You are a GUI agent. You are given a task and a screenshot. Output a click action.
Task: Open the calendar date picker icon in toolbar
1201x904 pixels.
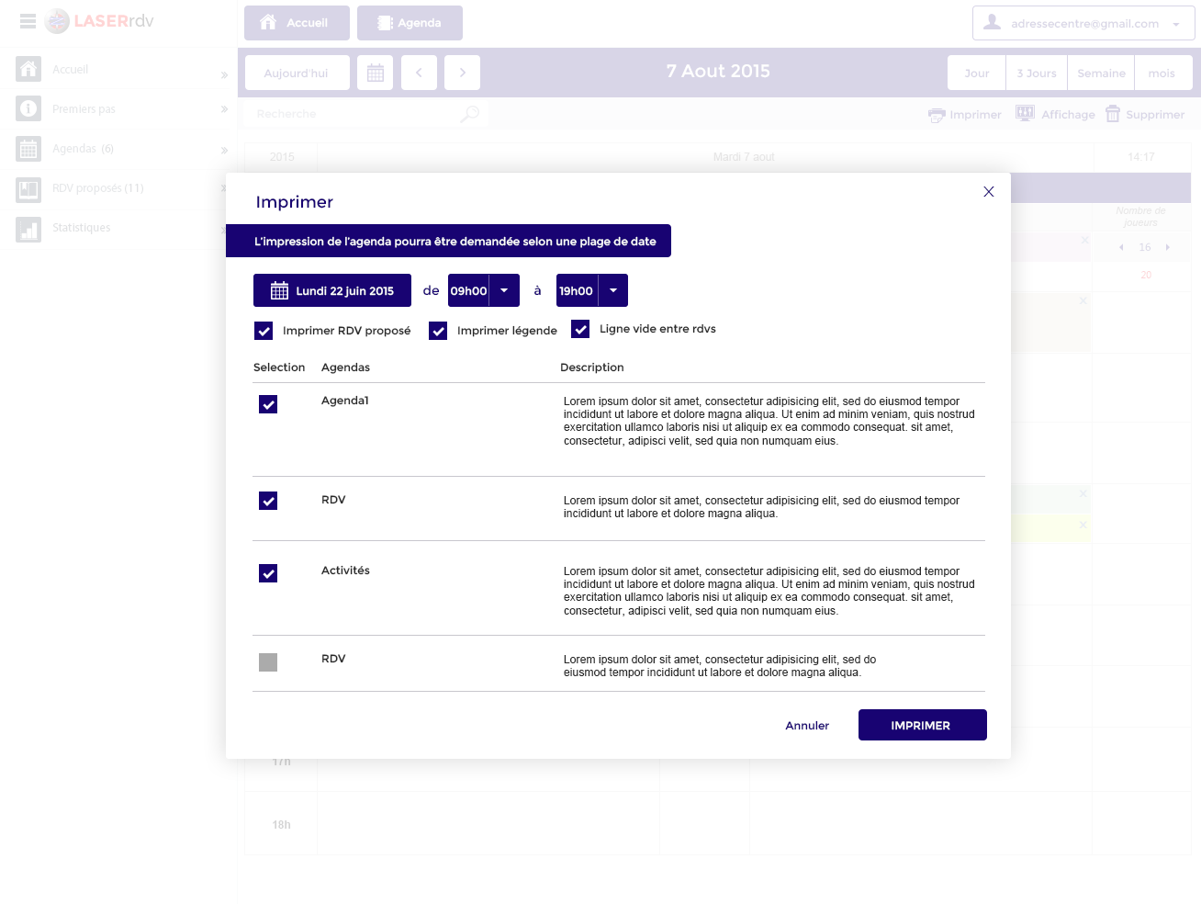click(x=376, y=73)
